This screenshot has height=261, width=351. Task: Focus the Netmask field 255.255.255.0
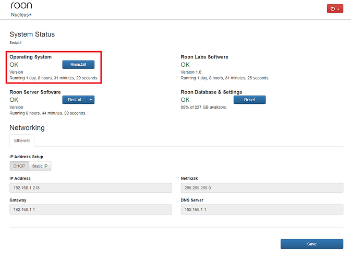coord(262,188)
